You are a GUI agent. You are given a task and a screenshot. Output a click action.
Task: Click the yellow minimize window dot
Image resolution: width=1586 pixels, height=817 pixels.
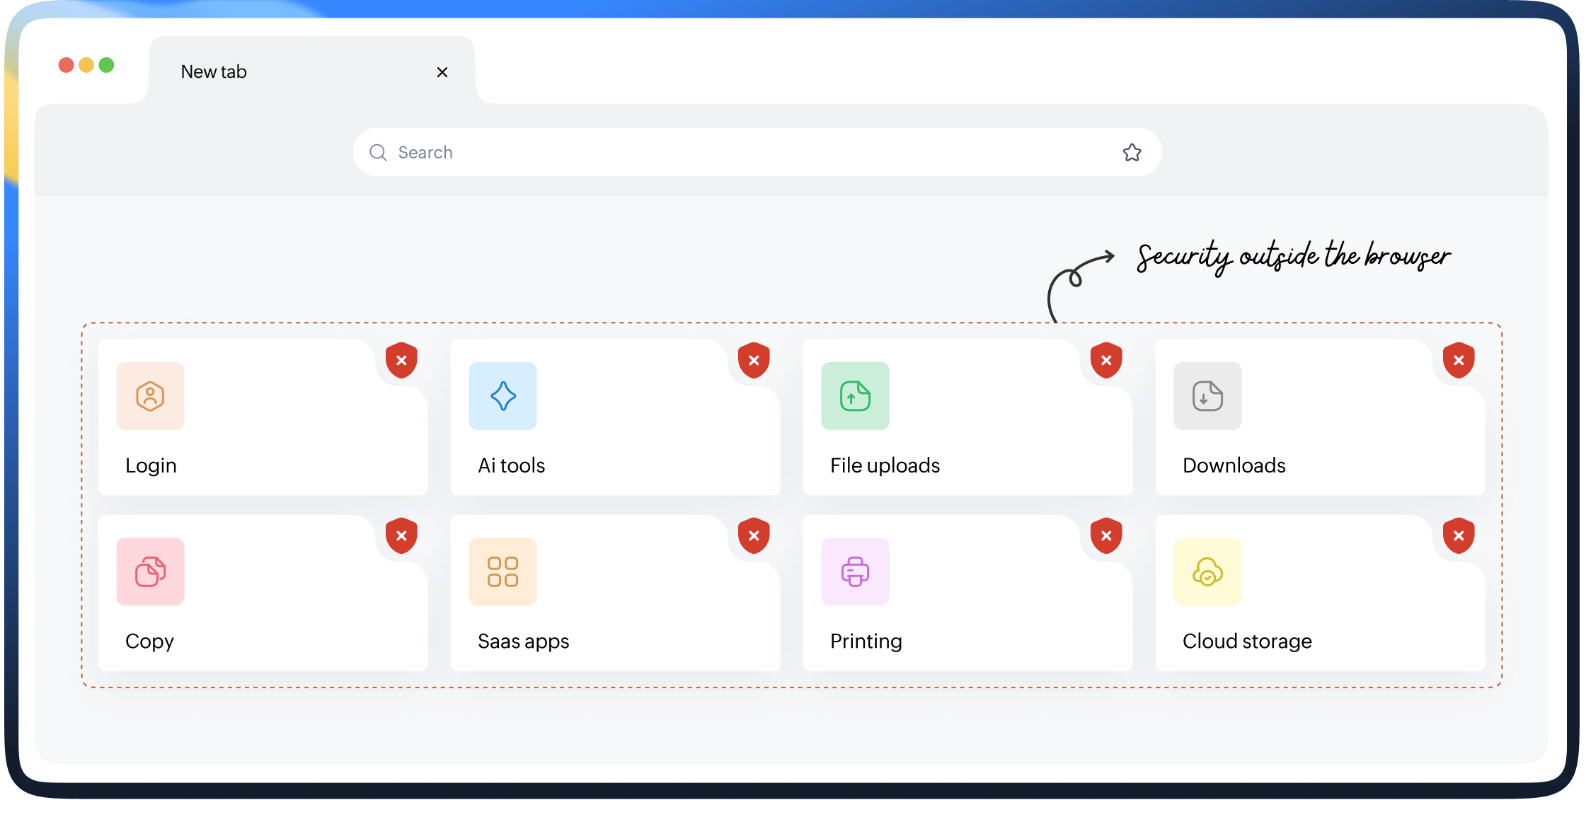pos(86,65)
